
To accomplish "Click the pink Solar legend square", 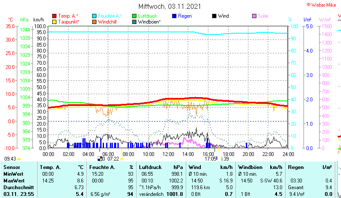I will 254,16.
